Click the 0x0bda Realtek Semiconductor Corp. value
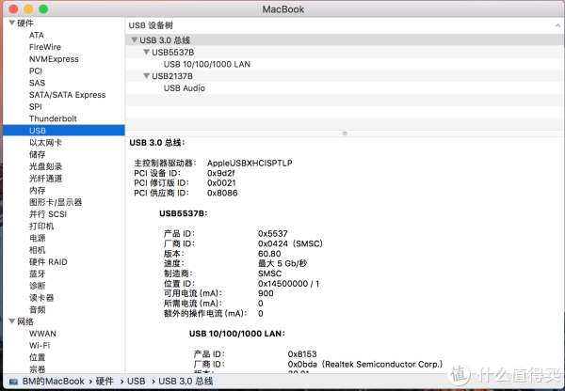565x391 pixels. pos(365,364)
